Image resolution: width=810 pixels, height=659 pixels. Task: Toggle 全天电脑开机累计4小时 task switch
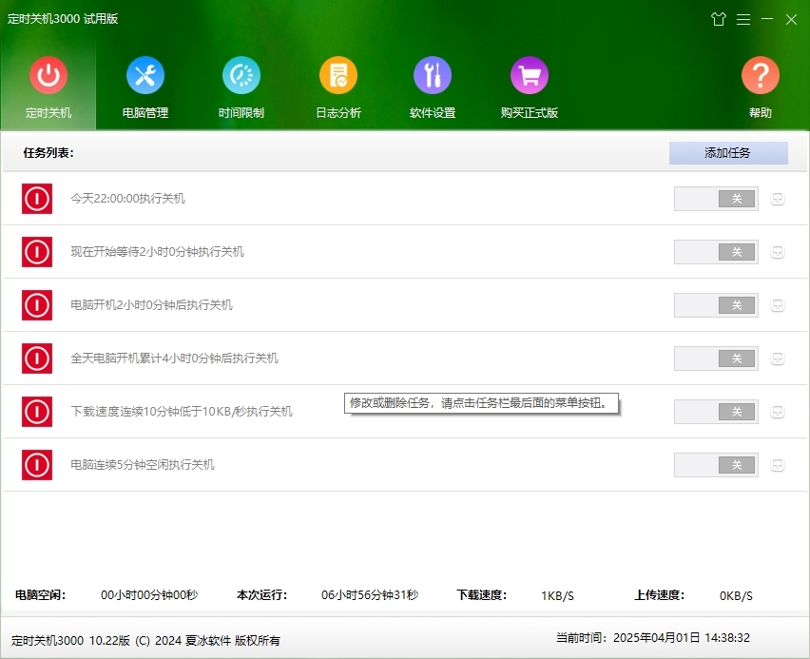[716, 359]
